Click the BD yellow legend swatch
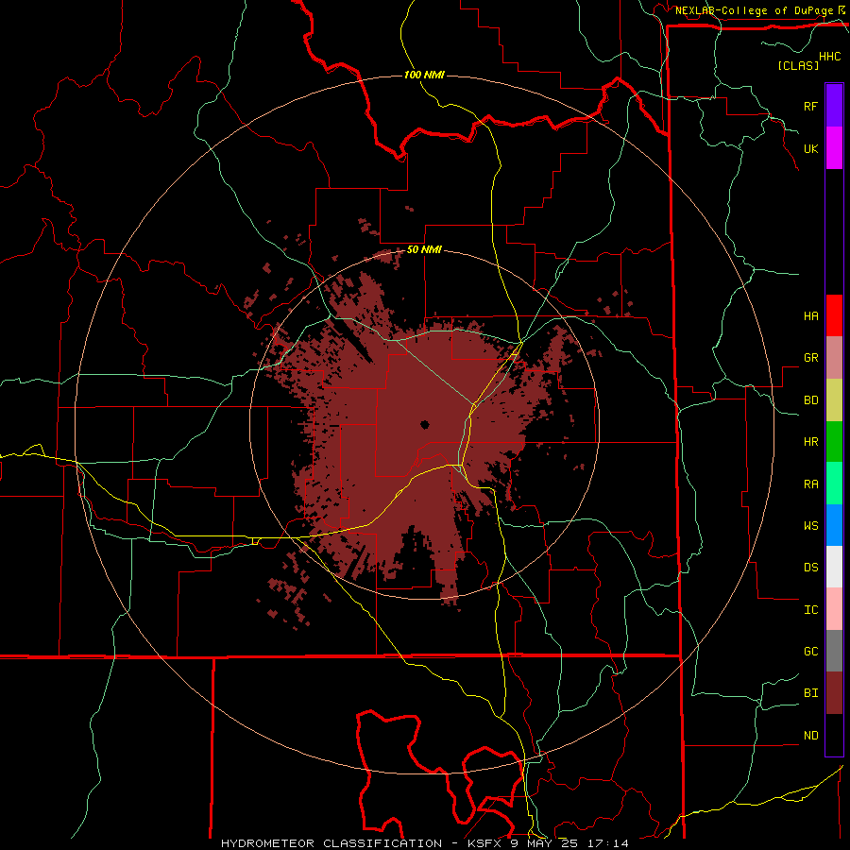850x850 pixels. tap(834, 400)
